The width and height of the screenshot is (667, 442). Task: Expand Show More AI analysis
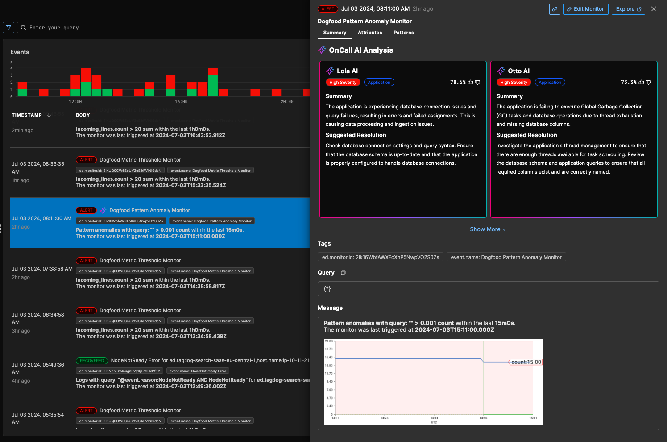pyautogui.click(x=488, y=229)
